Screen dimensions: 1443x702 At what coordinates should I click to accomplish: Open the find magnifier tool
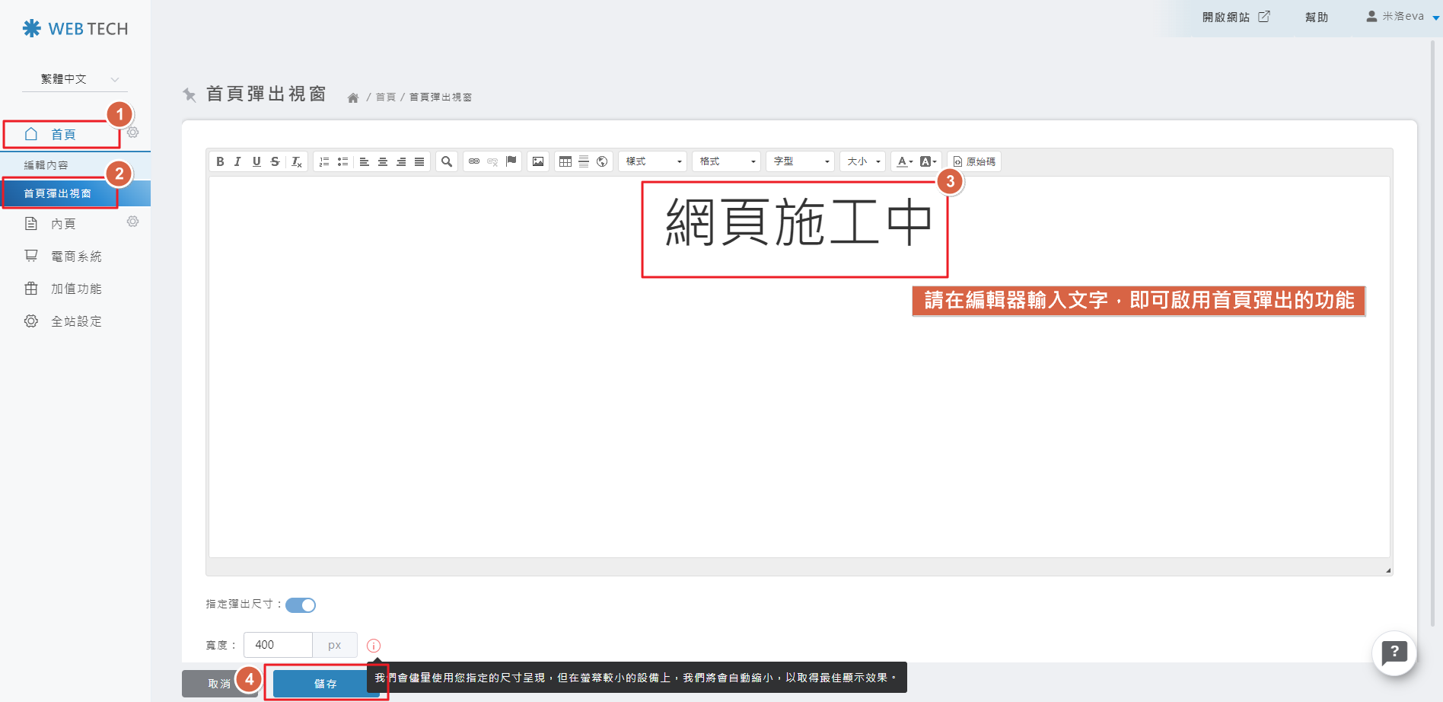pyautogui.click(x=447, y=161)
